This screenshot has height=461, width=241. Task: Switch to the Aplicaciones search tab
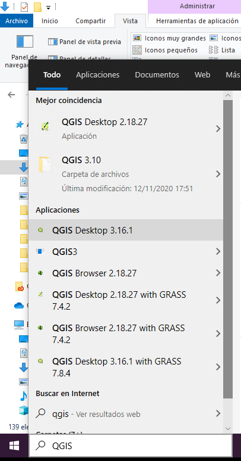tap(97, 75)
